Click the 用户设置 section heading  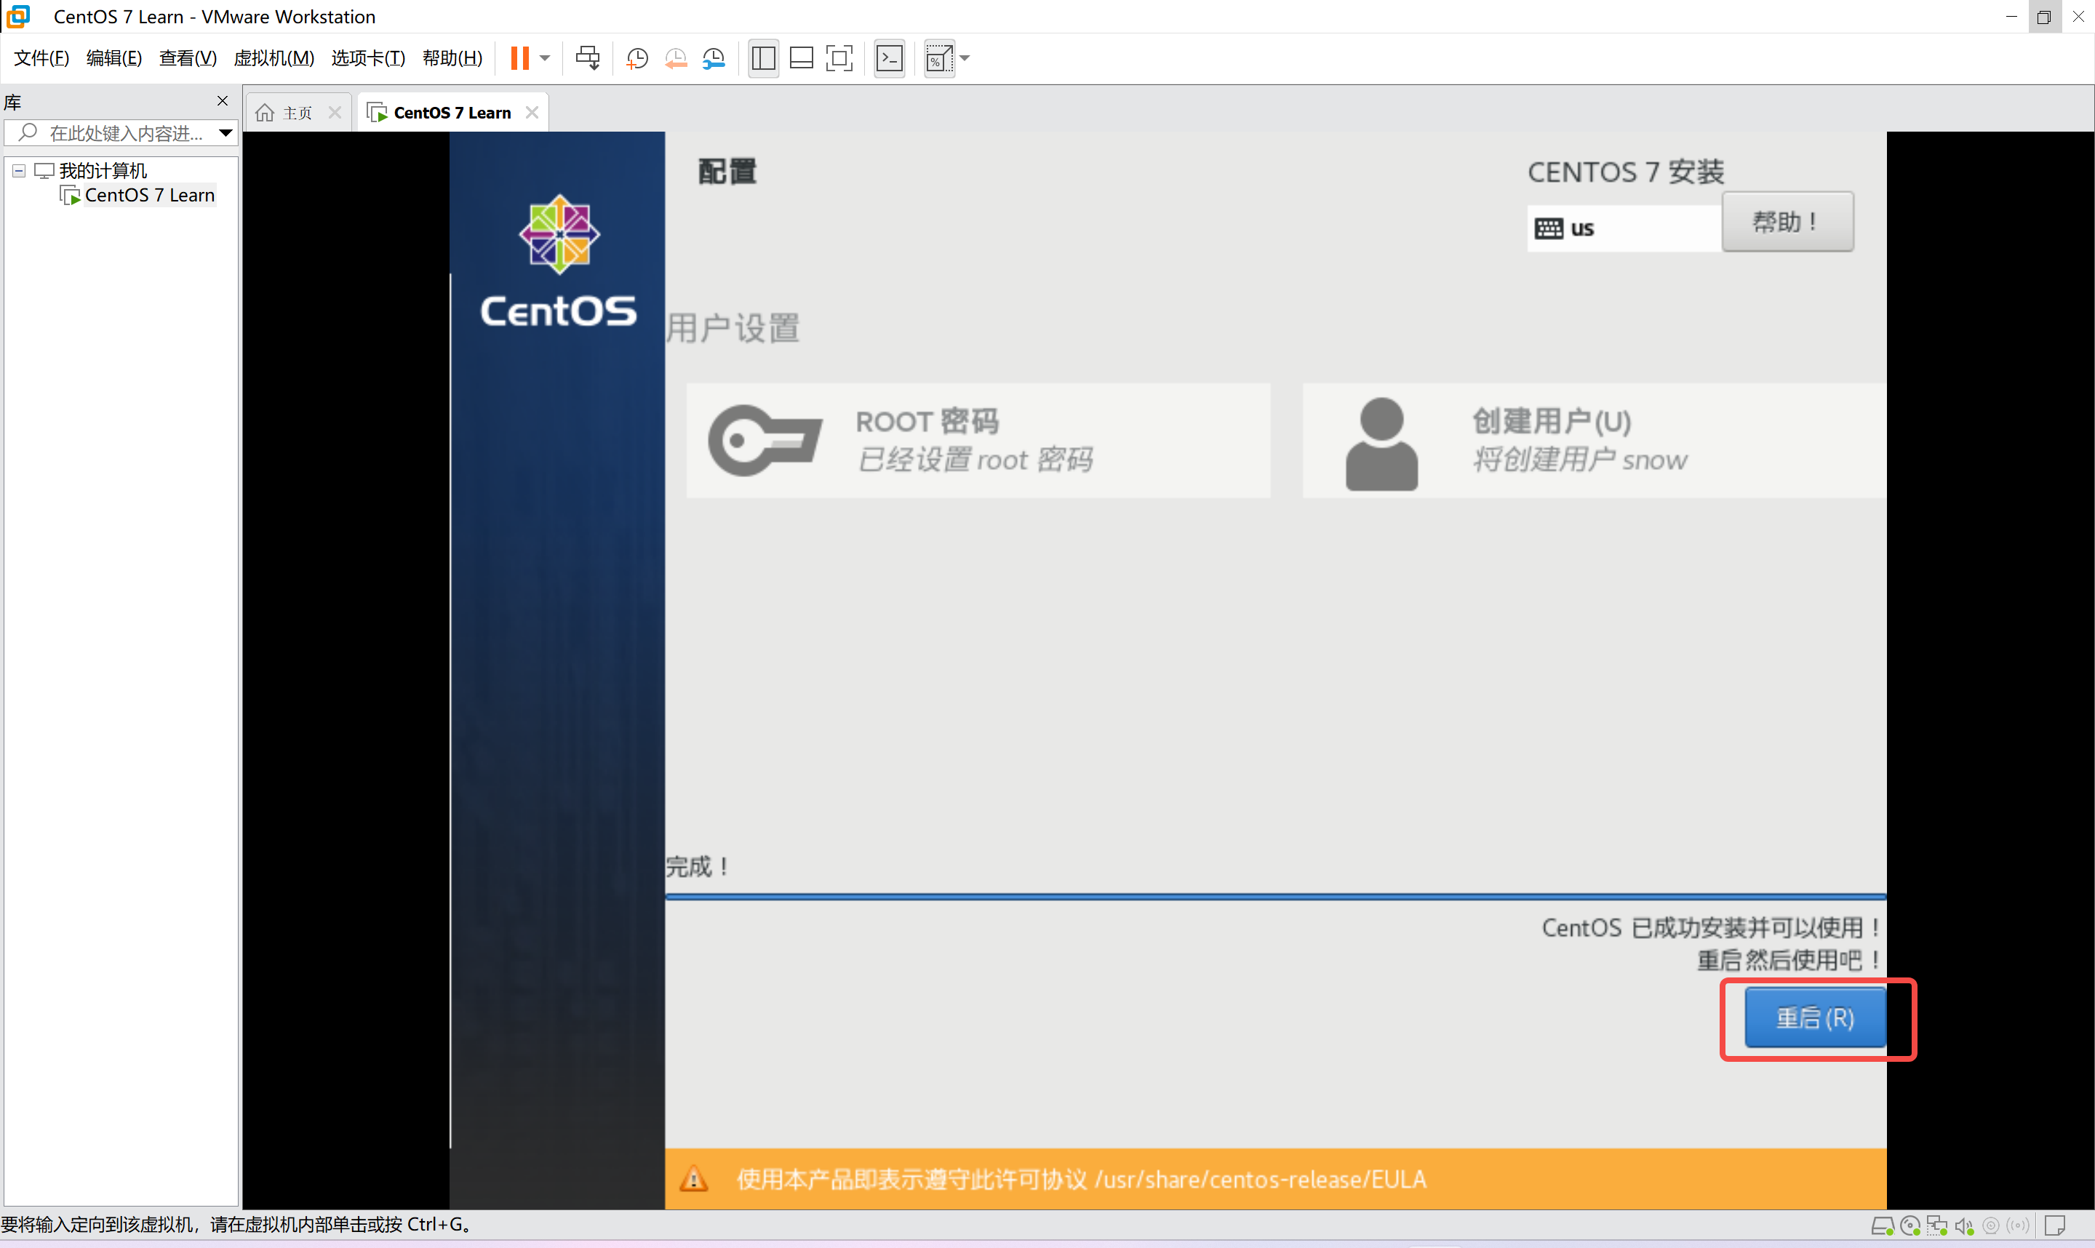(x=733, y=328)
